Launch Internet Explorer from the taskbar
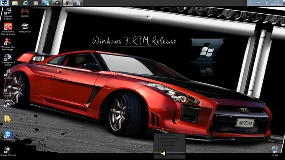Screen dimensions: 285x160 tap(26, 3)
